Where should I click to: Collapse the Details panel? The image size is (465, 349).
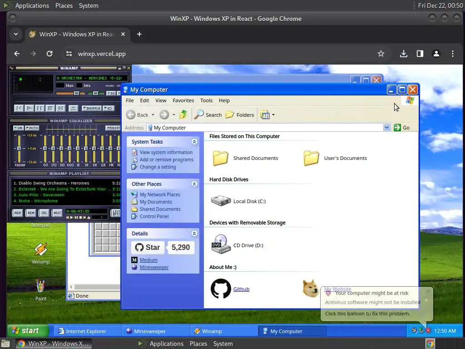pos(194,234)
